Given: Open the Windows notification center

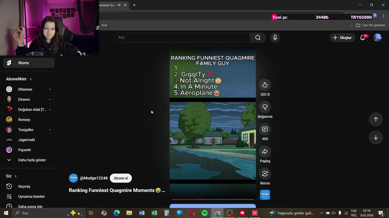Looking at the screenshot, I should (x=381, y=213).
